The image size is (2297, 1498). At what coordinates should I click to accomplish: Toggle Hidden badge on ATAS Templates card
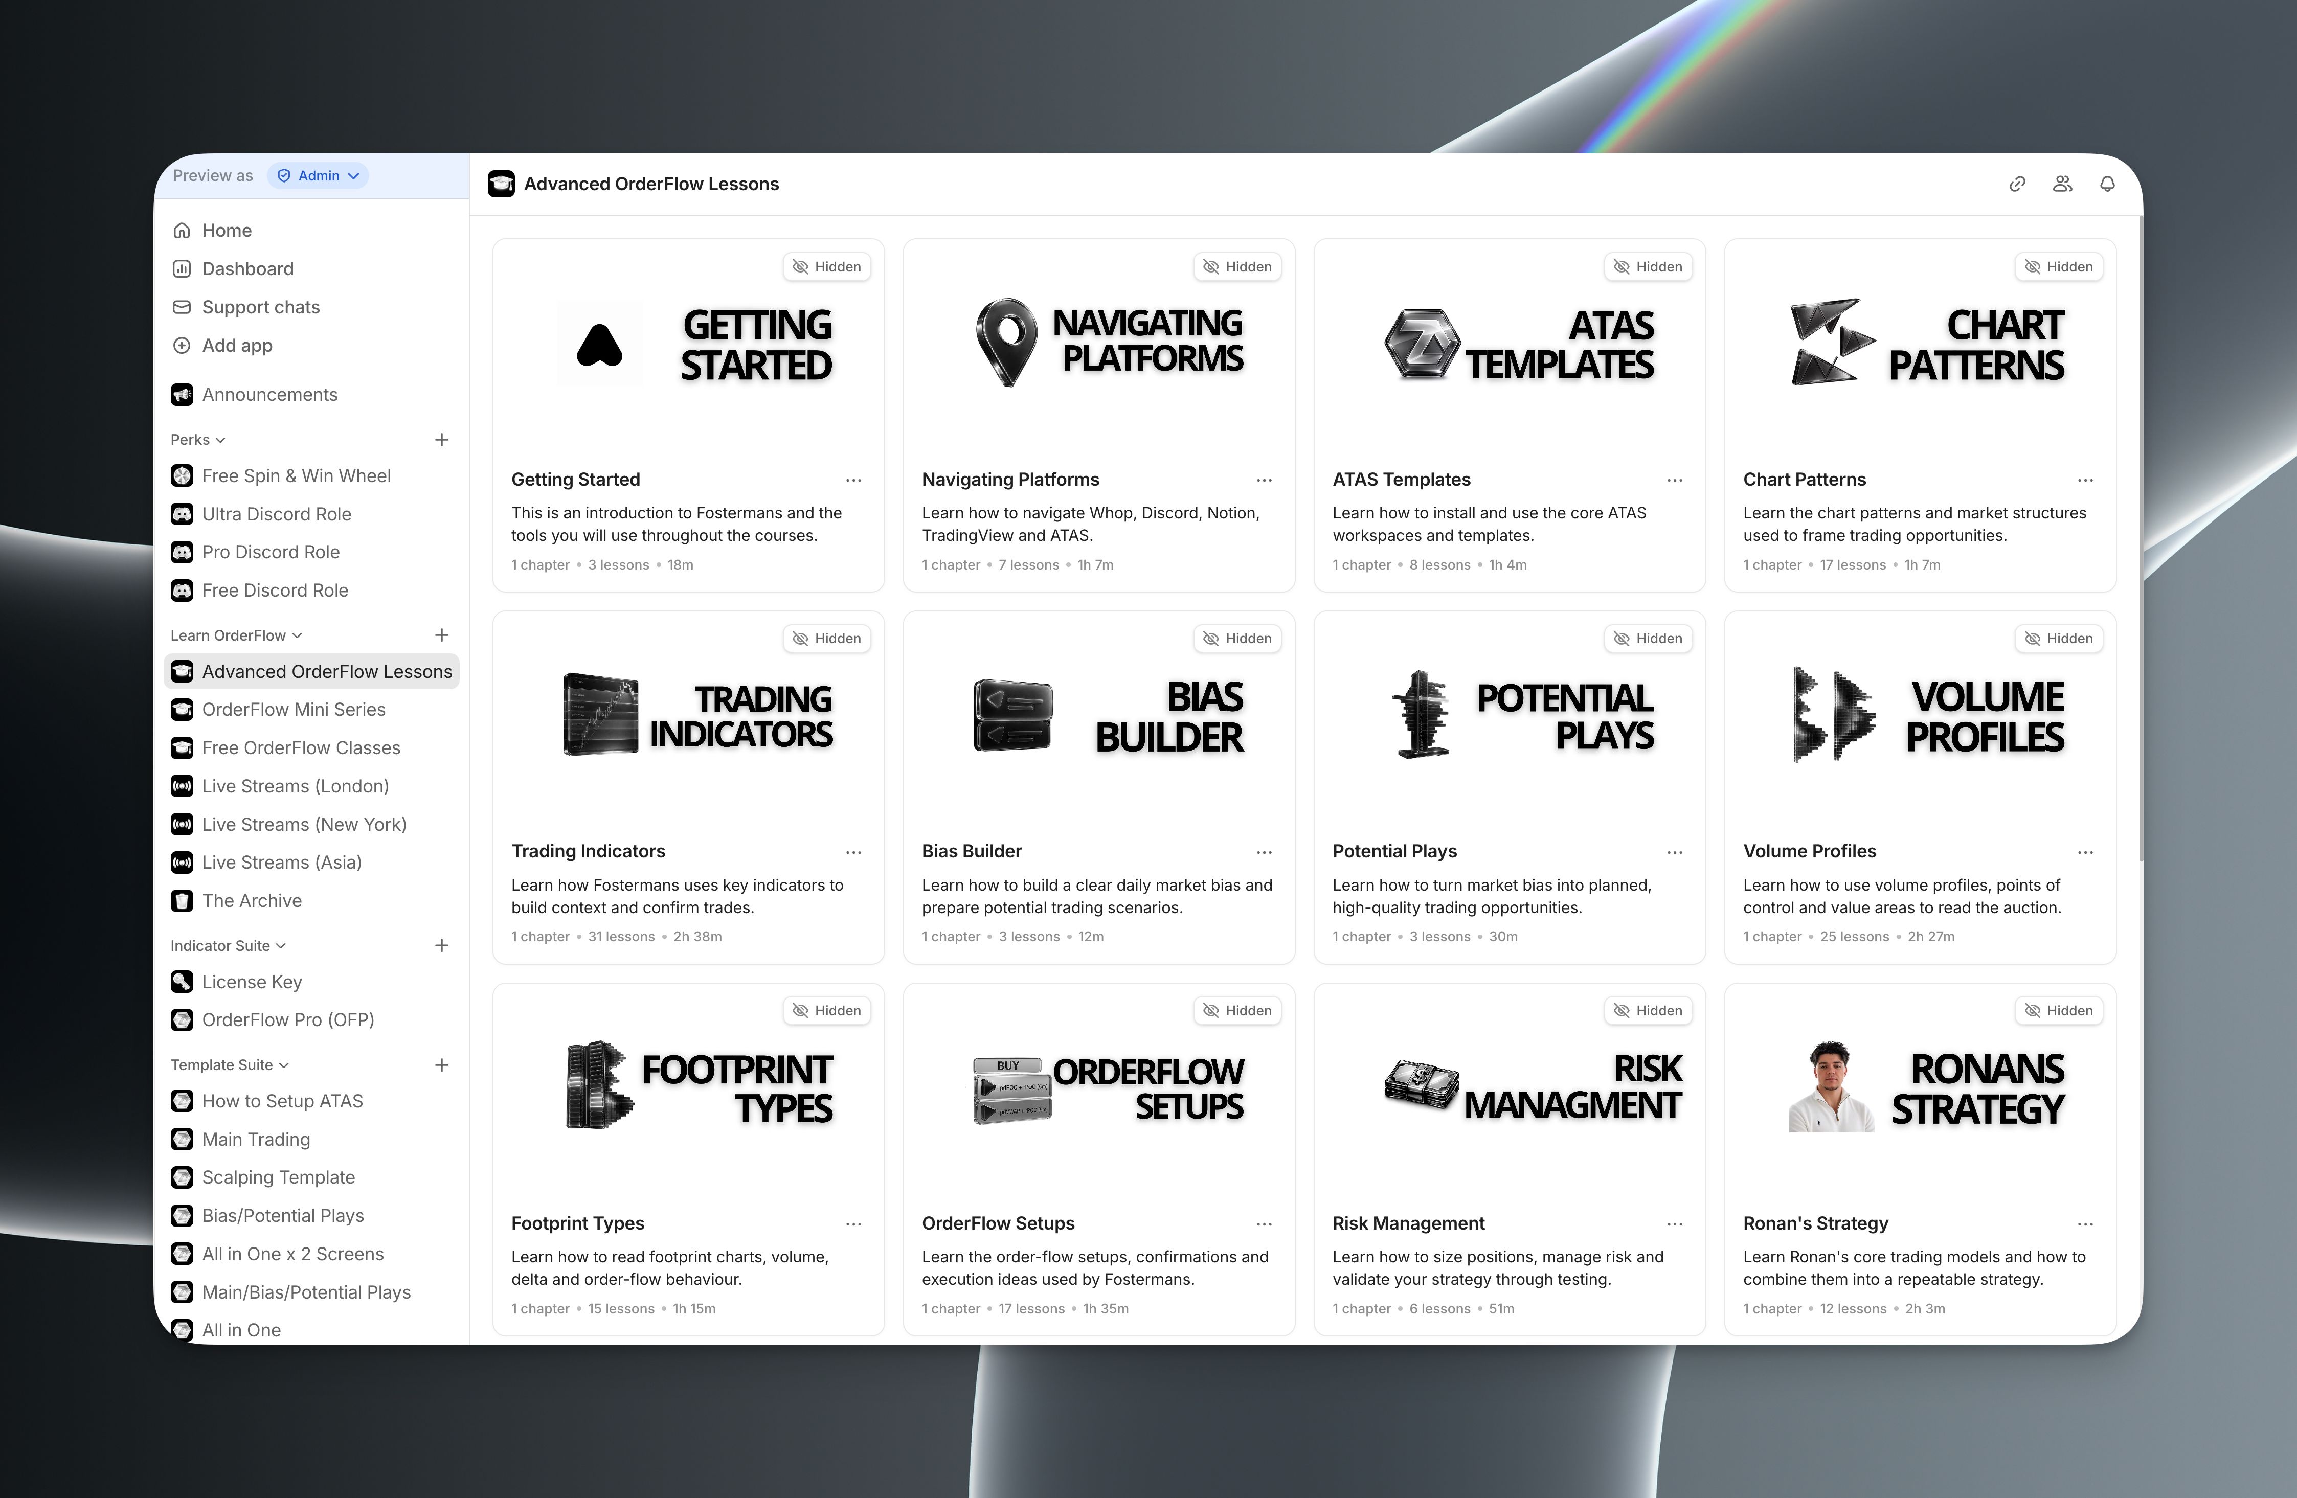tap(1649, 267)
